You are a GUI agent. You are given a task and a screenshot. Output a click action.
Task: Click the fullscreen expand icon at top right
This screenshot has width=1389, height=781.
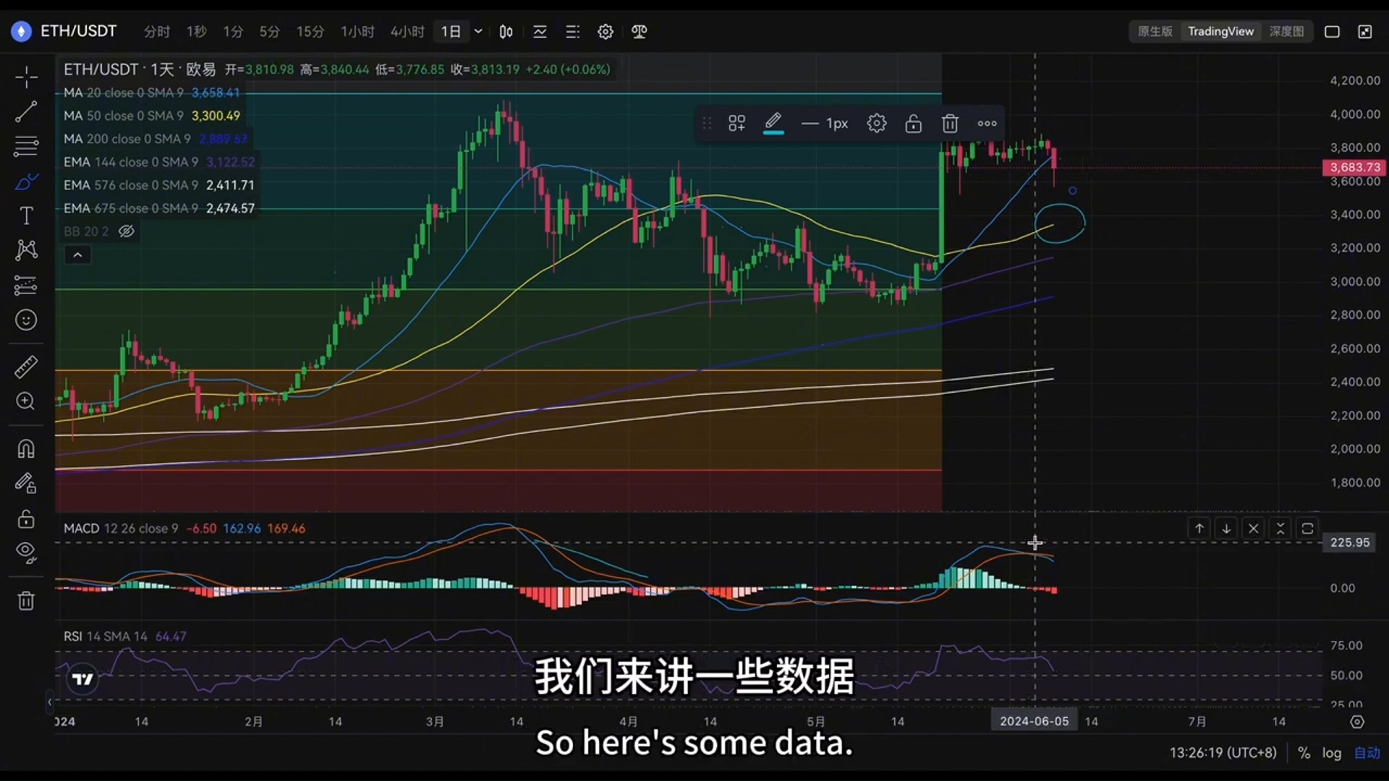tap(1365, 32)
